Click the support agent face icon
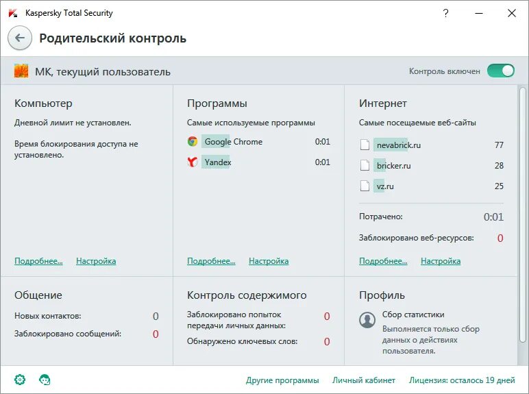This screenshot has width=529, height=394. tap(45, 380)
